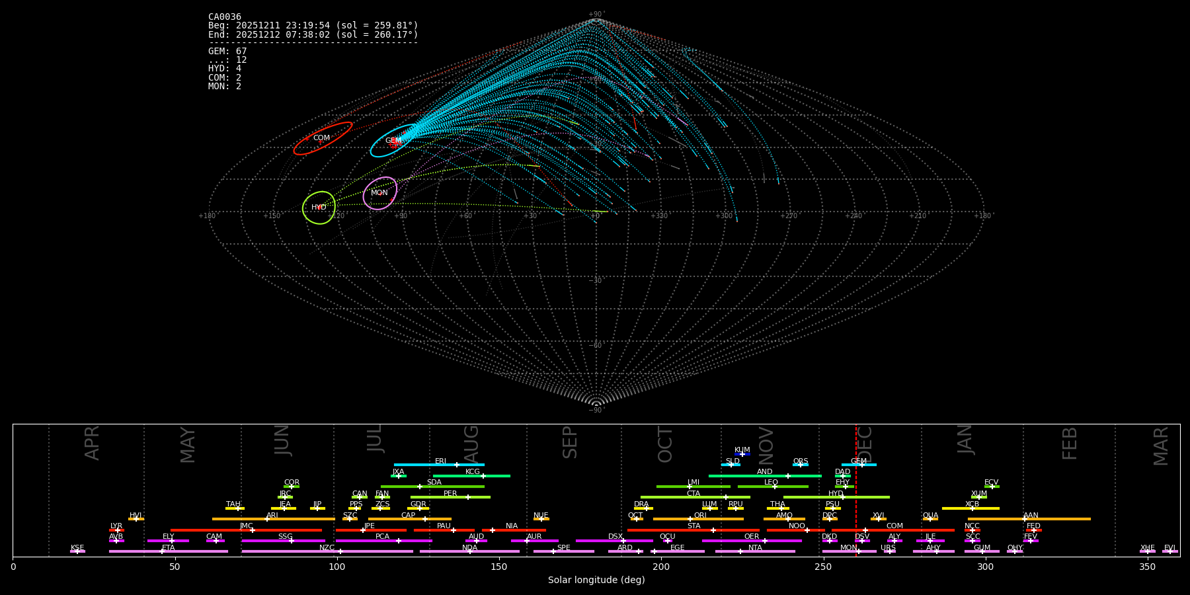Image resolution: width=1190 pixels, height=595 pixels.
Task: Click the +330 longitude label on sky map
Action: [659, 216]
